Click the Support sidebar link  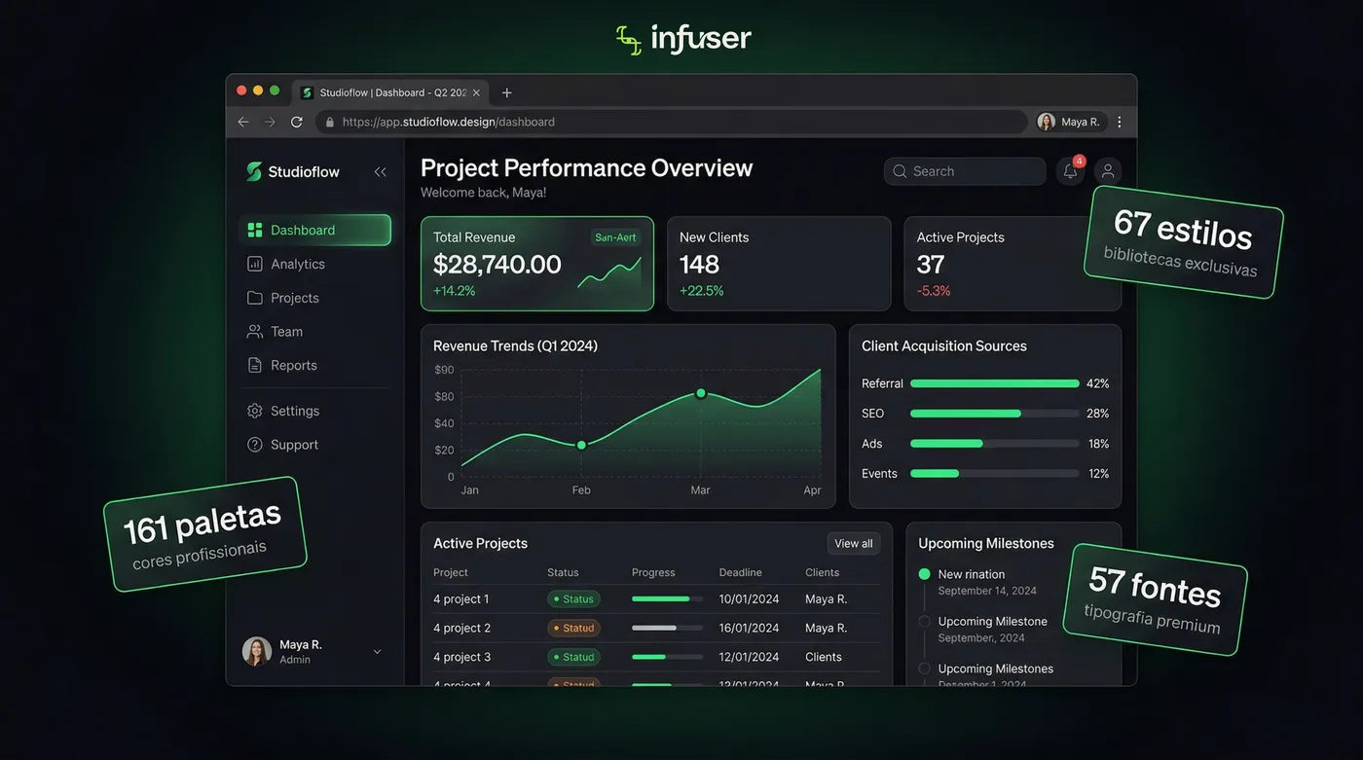tap(294, 445)
